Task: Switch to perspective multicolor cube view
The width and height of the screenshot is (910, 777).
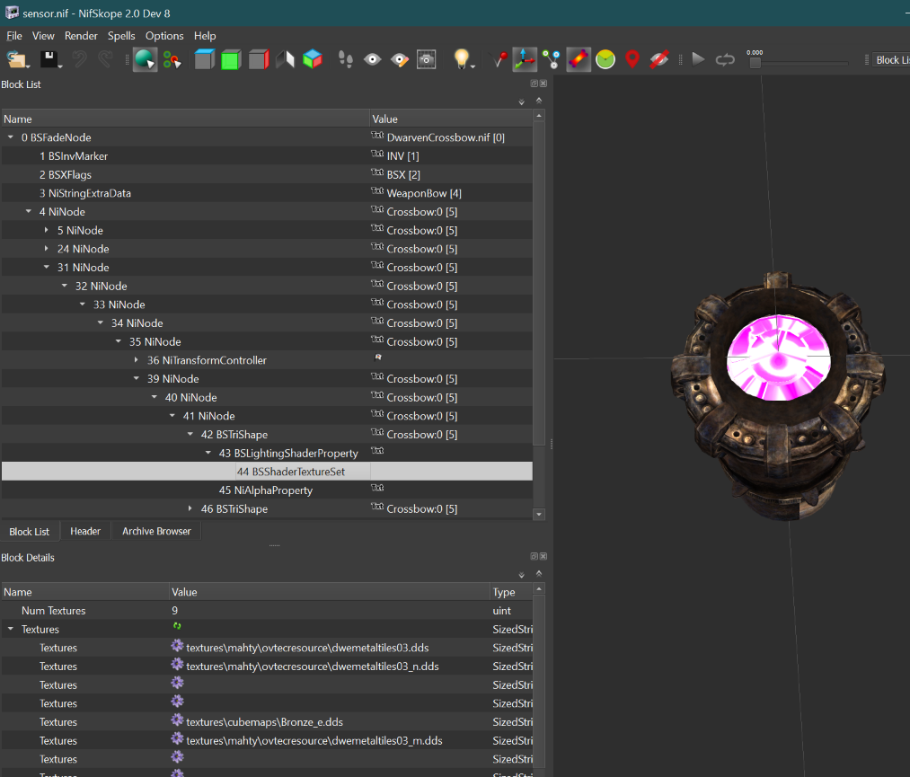Action: [x=313, y=60]
